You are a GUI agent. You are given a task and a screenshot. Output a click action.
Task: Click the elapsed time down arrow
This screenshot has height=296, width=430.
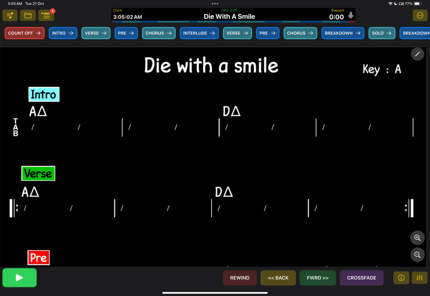(351, 16)
